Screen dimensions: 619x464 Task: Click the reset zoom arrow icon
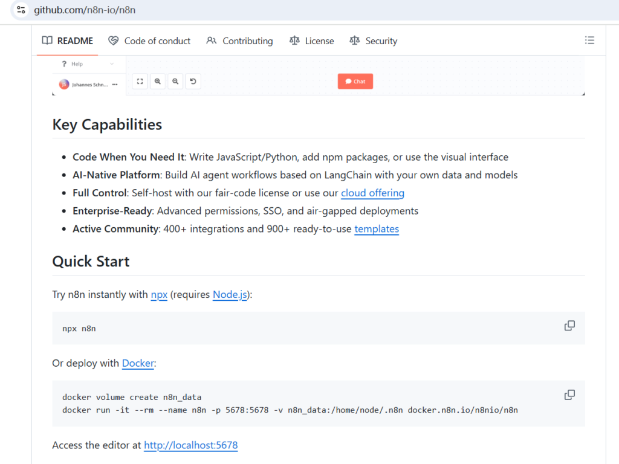point(193,82)
